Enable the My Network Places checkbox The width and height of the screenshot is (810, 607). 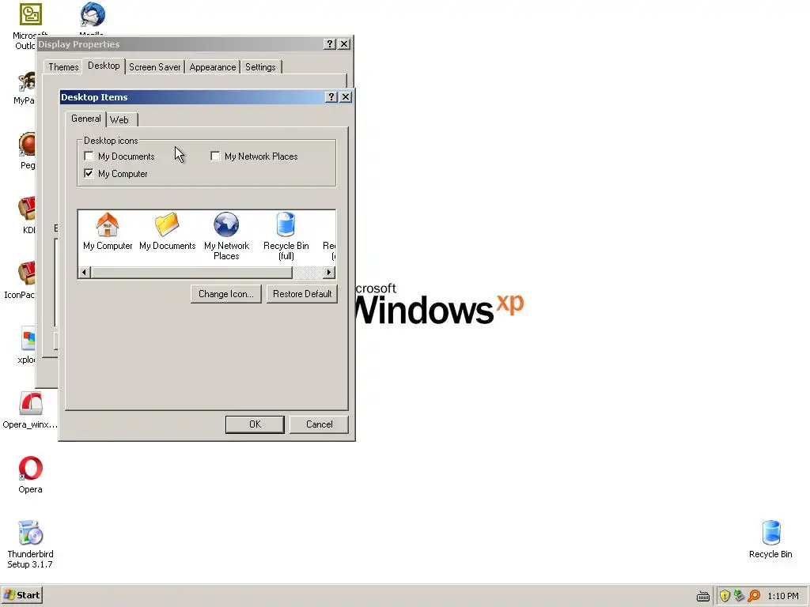215,156
